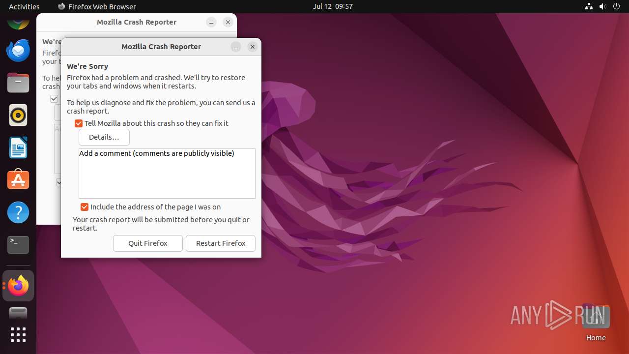Click the Details… button
The width and height of the screenshot is (629, 354).
click(x=104, y=137)
